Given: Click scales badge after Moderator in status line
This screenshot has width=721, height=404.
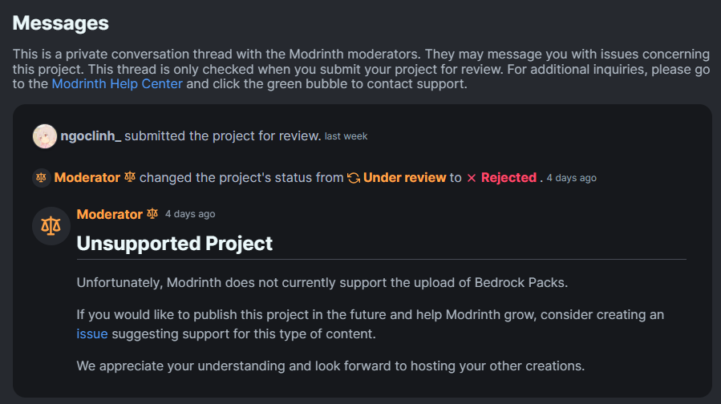Looking at the screenshot, I should [130, 177].
